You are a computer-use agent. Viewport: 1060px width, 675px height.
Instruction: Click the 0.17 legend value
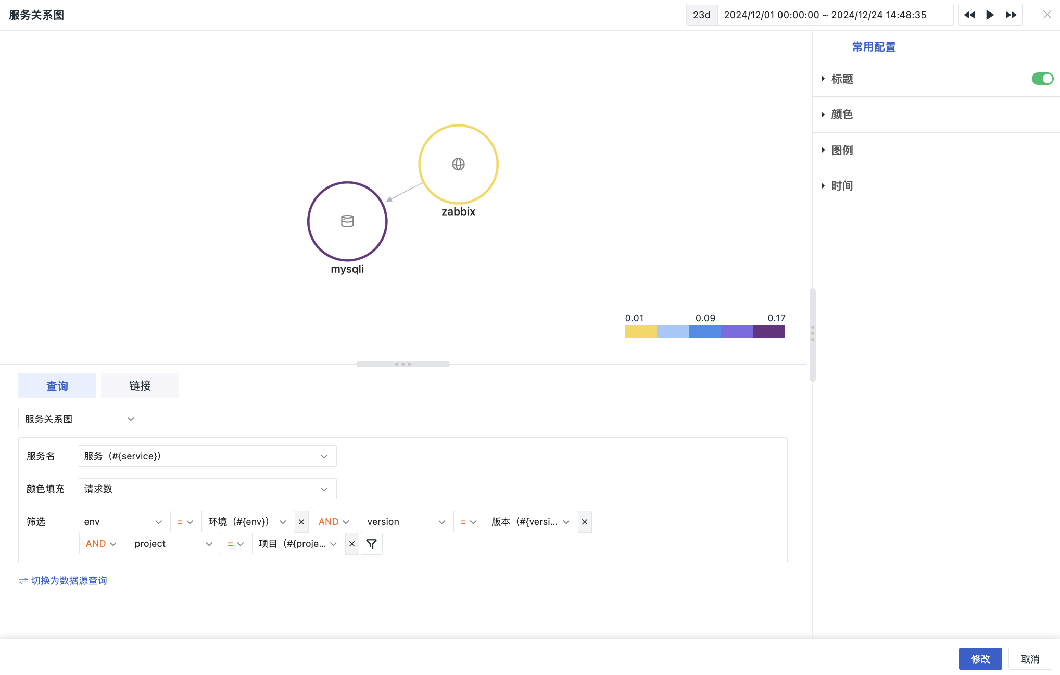click(x=776, y=318)
